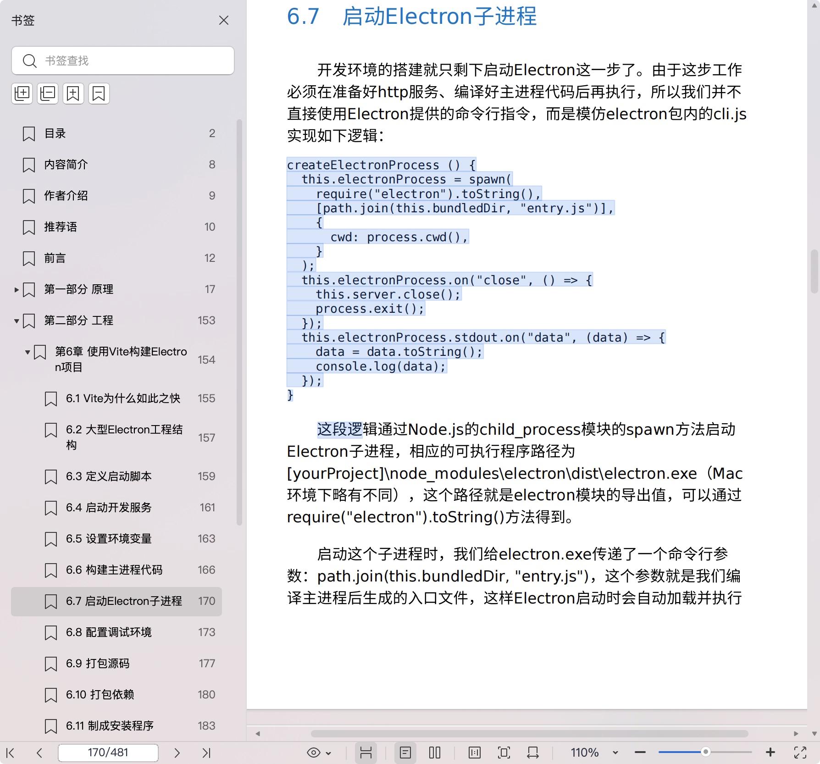Image resolution: width=820 pixels, height=764 pixels.
Task: Collapse all bookmarks icon
Action: click(x=48, y=94)
